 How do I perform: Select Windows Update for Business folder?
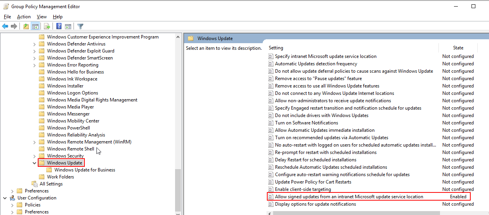pyautogui.click(x=84, y=170)
